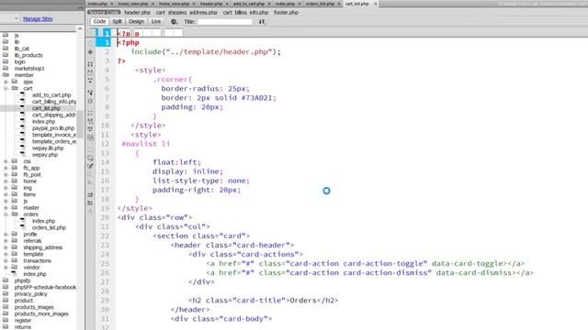Expand the ajax folder
Image resolution: width=588 pixels, height=330 pixels.
(x=6, y=82)
